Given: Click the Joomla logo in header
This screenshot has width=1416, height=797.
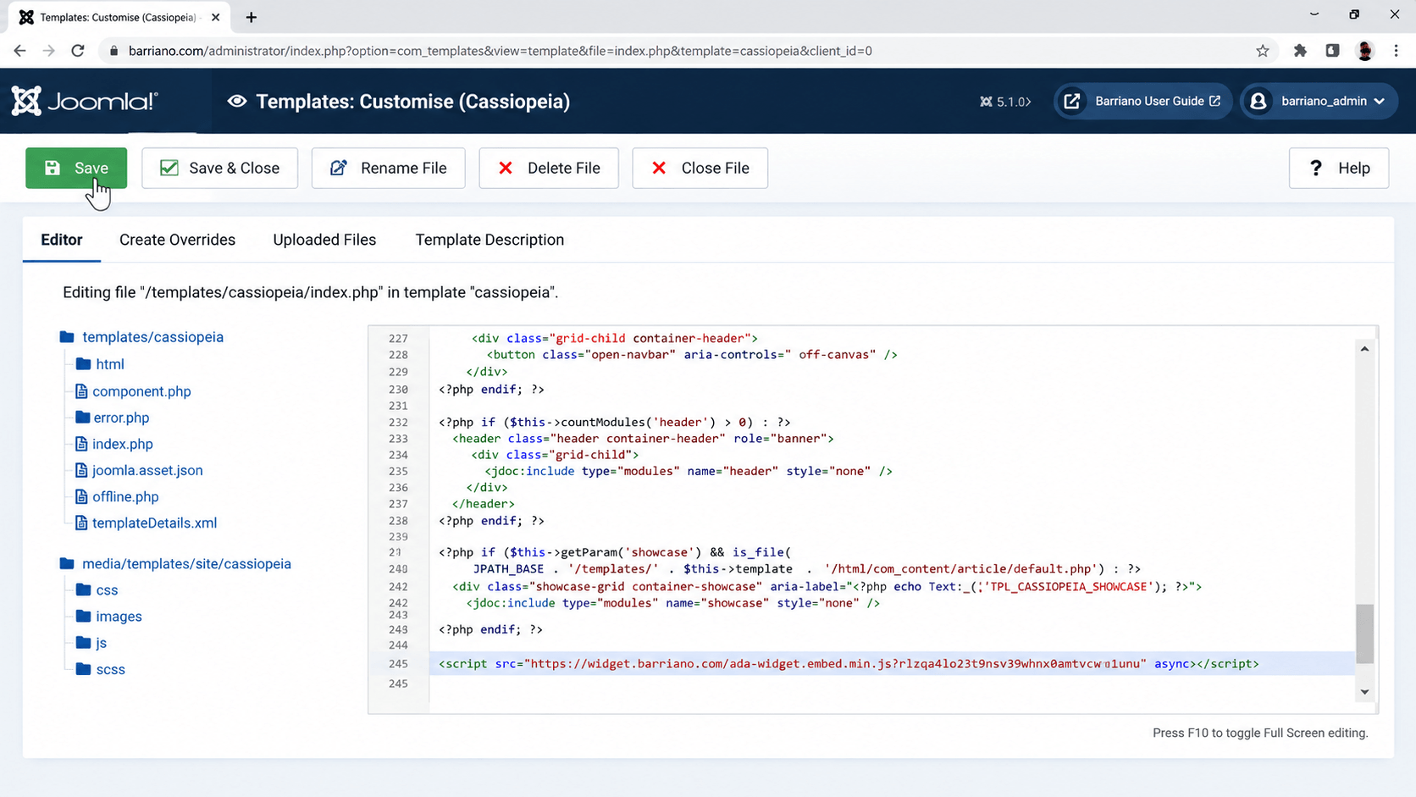Looking at the screenshot, I should [85, 101].
